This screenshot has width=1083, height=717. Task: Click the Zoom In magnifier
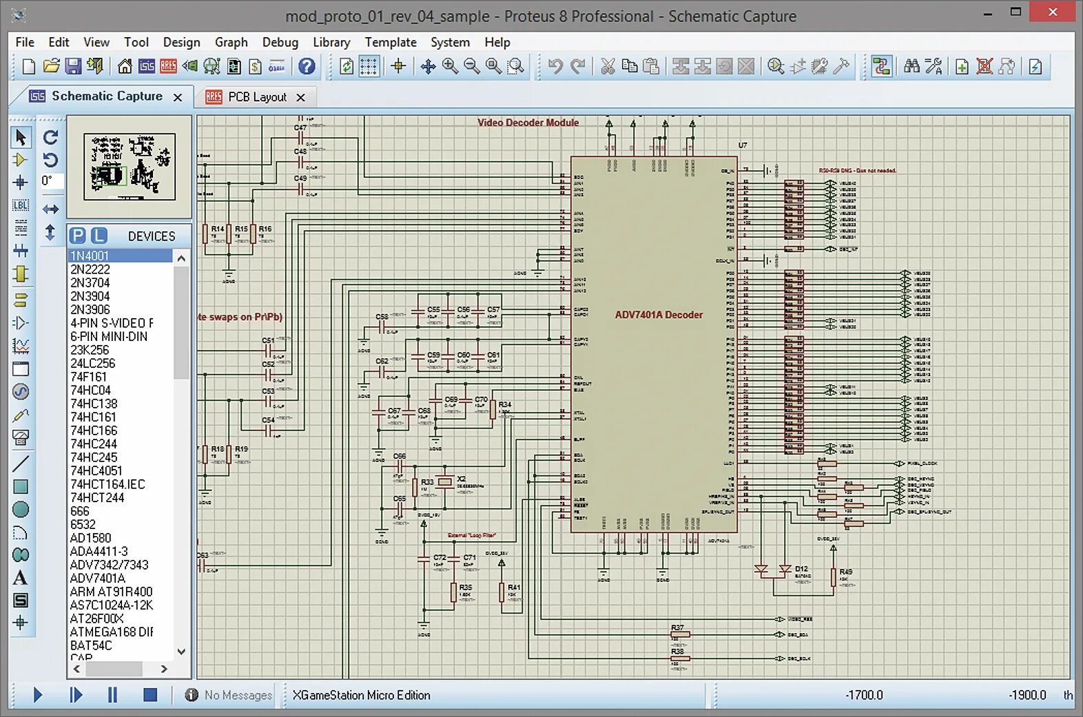coord(450,66)
